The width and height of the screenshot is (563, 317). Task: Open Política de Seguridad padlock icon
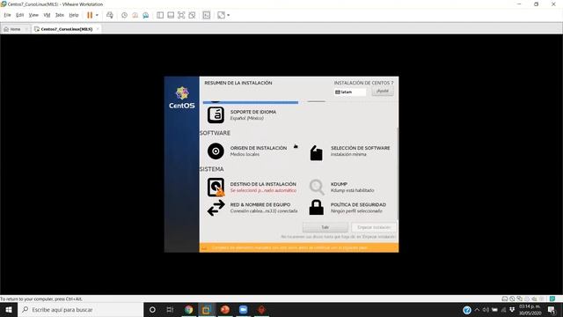(317, 208)
